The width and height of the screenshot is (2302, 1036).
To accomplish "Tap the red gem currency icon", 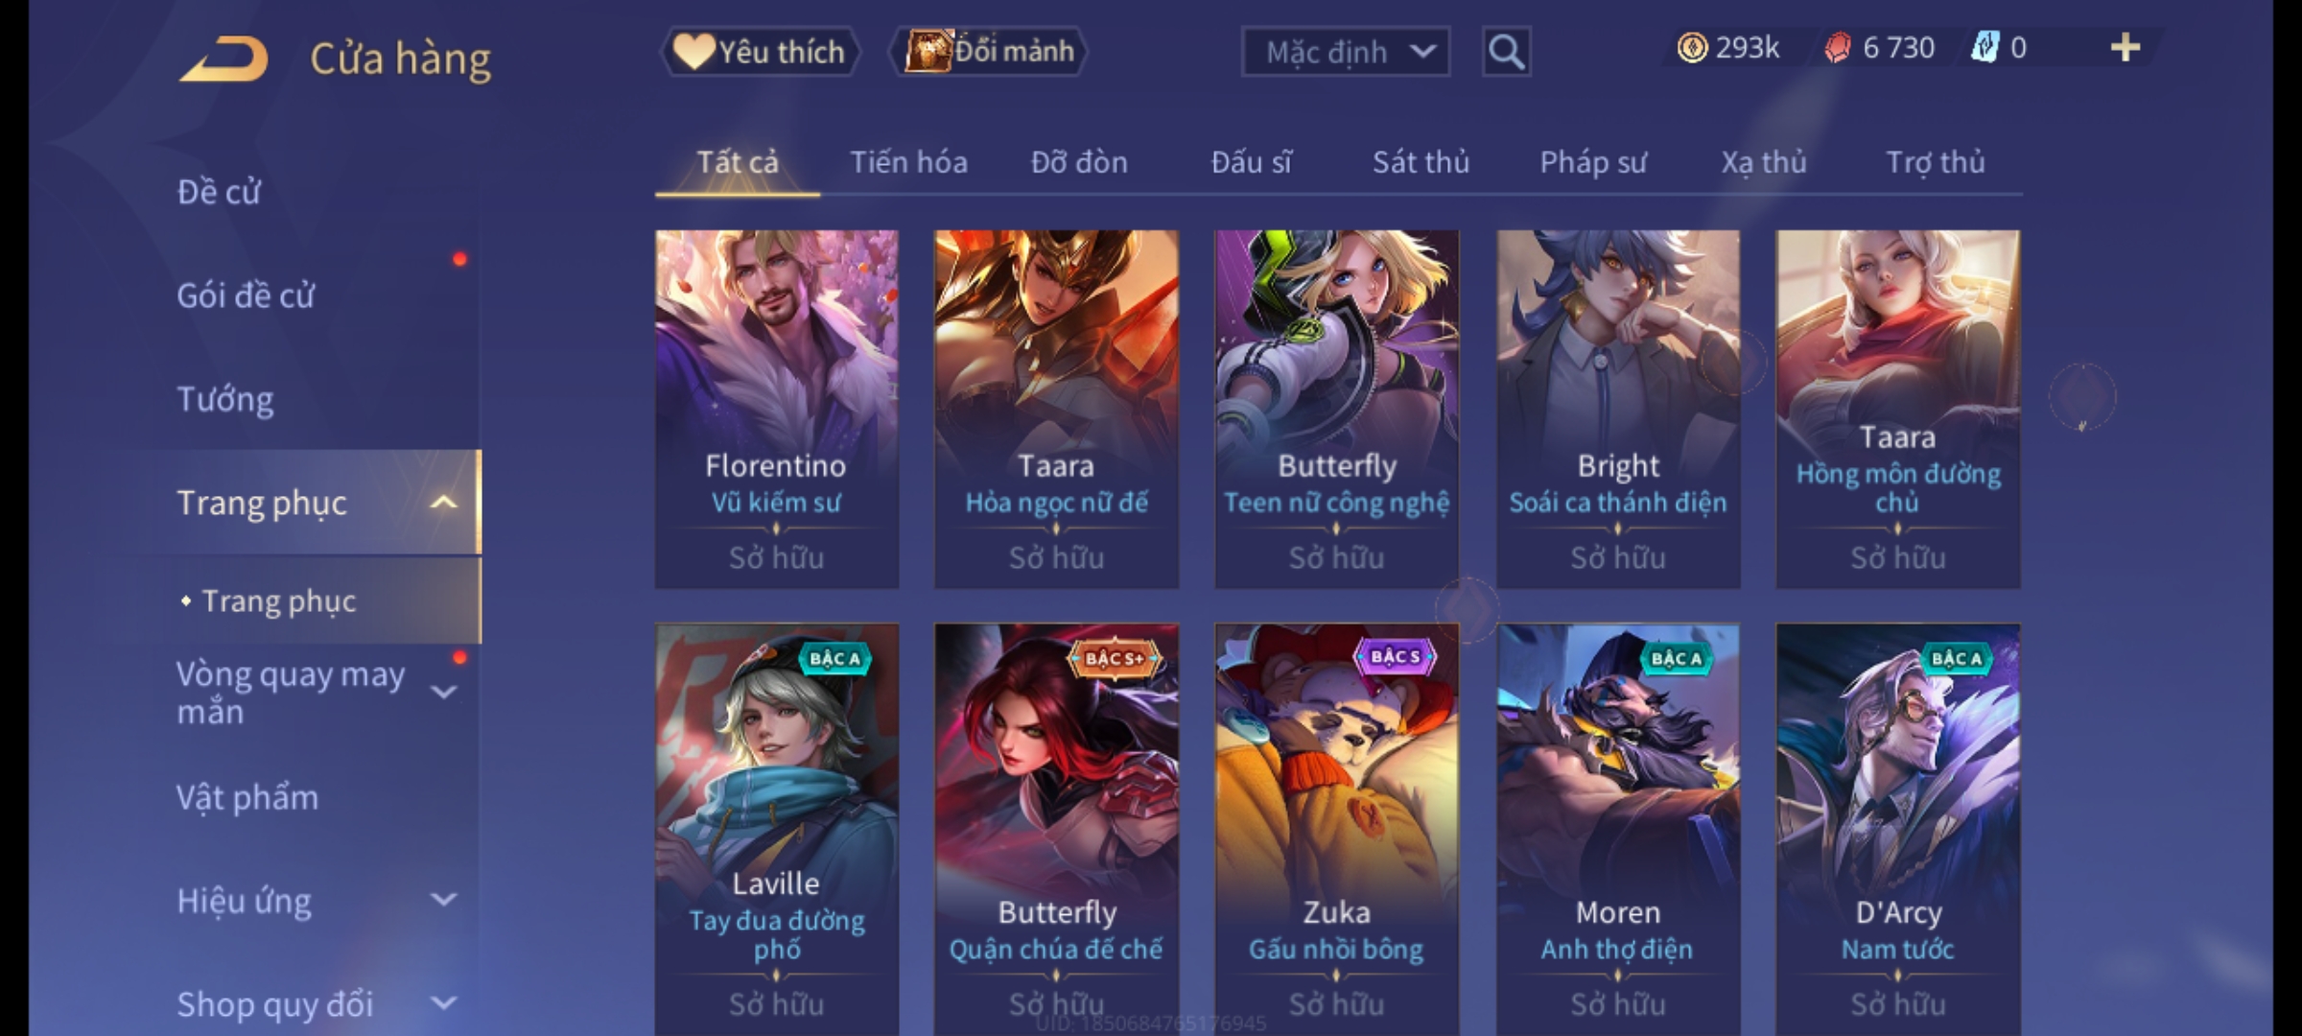I will click(1837, 48).
